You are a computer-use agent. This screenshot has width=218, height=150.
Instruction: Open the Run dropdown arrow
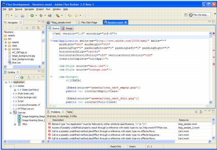pyautogui.click(x=36, y=16)
